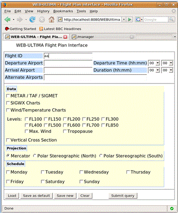This screenshot has height=213, width=178.
Task: Click the Load button
Action: click(x=12, y=196)
